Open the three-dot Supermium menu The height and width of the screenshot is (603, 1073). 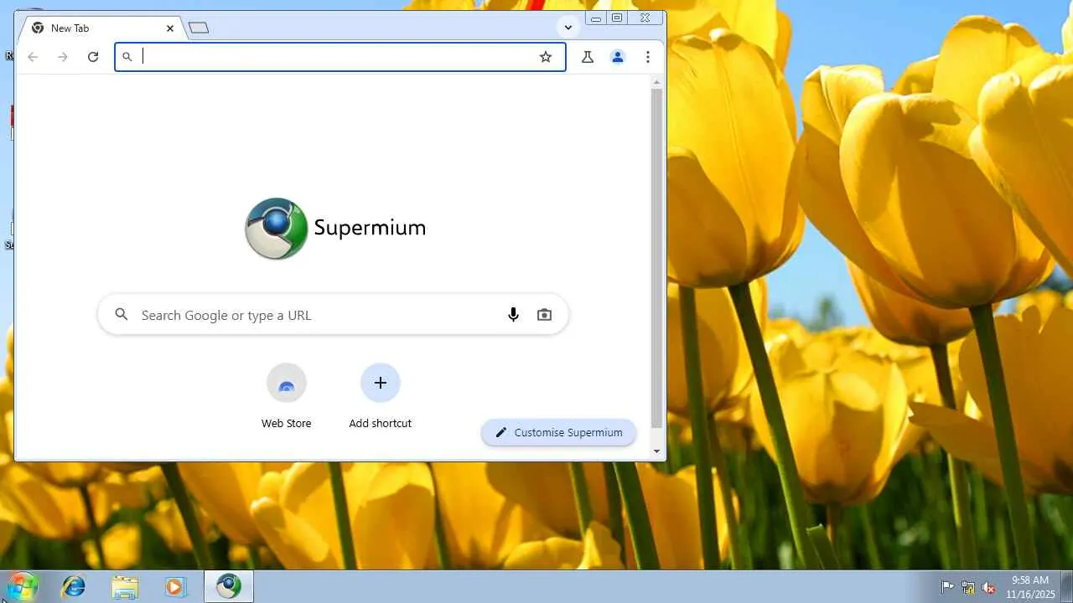click(648, 57)
